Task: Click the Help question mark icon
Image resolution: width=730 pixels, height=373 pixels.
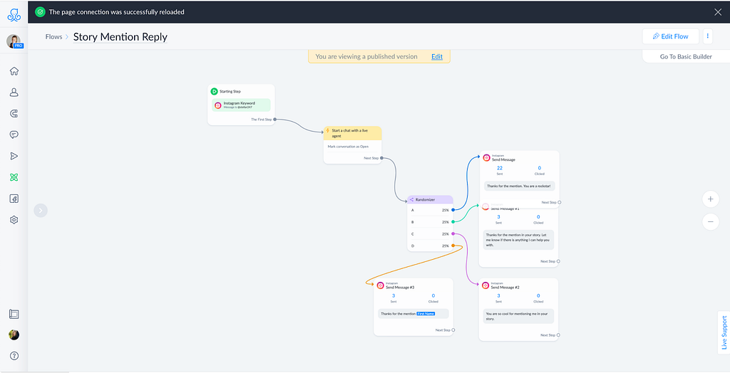Action: [x=14, y=356]
